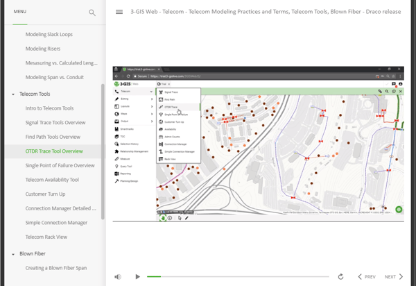Select the green pan hand map tool

163,218
